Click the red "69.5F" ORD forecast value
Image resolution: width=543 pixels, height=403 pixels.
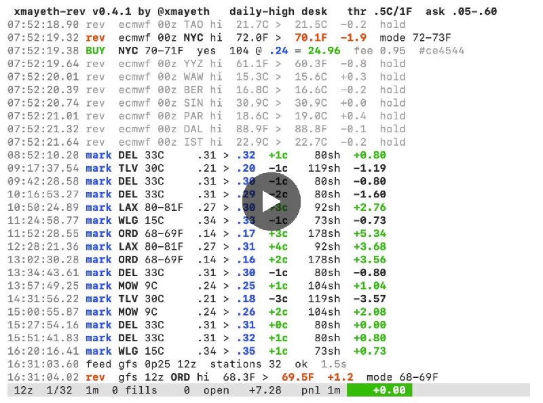pos(298,377)
